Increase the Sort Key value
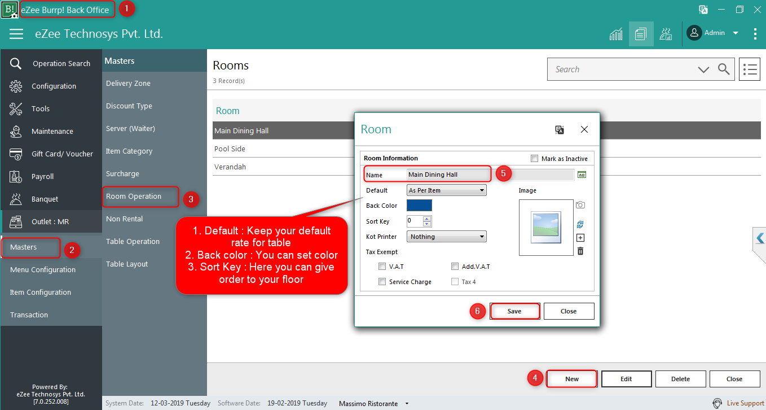Viewport: 766px width, 410px height. (x=427, y=219)
